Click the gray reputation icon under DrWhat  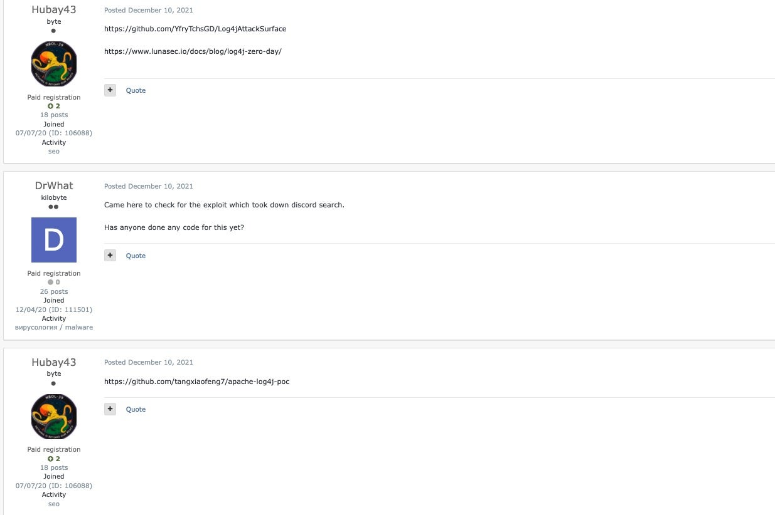coord(51,283)
